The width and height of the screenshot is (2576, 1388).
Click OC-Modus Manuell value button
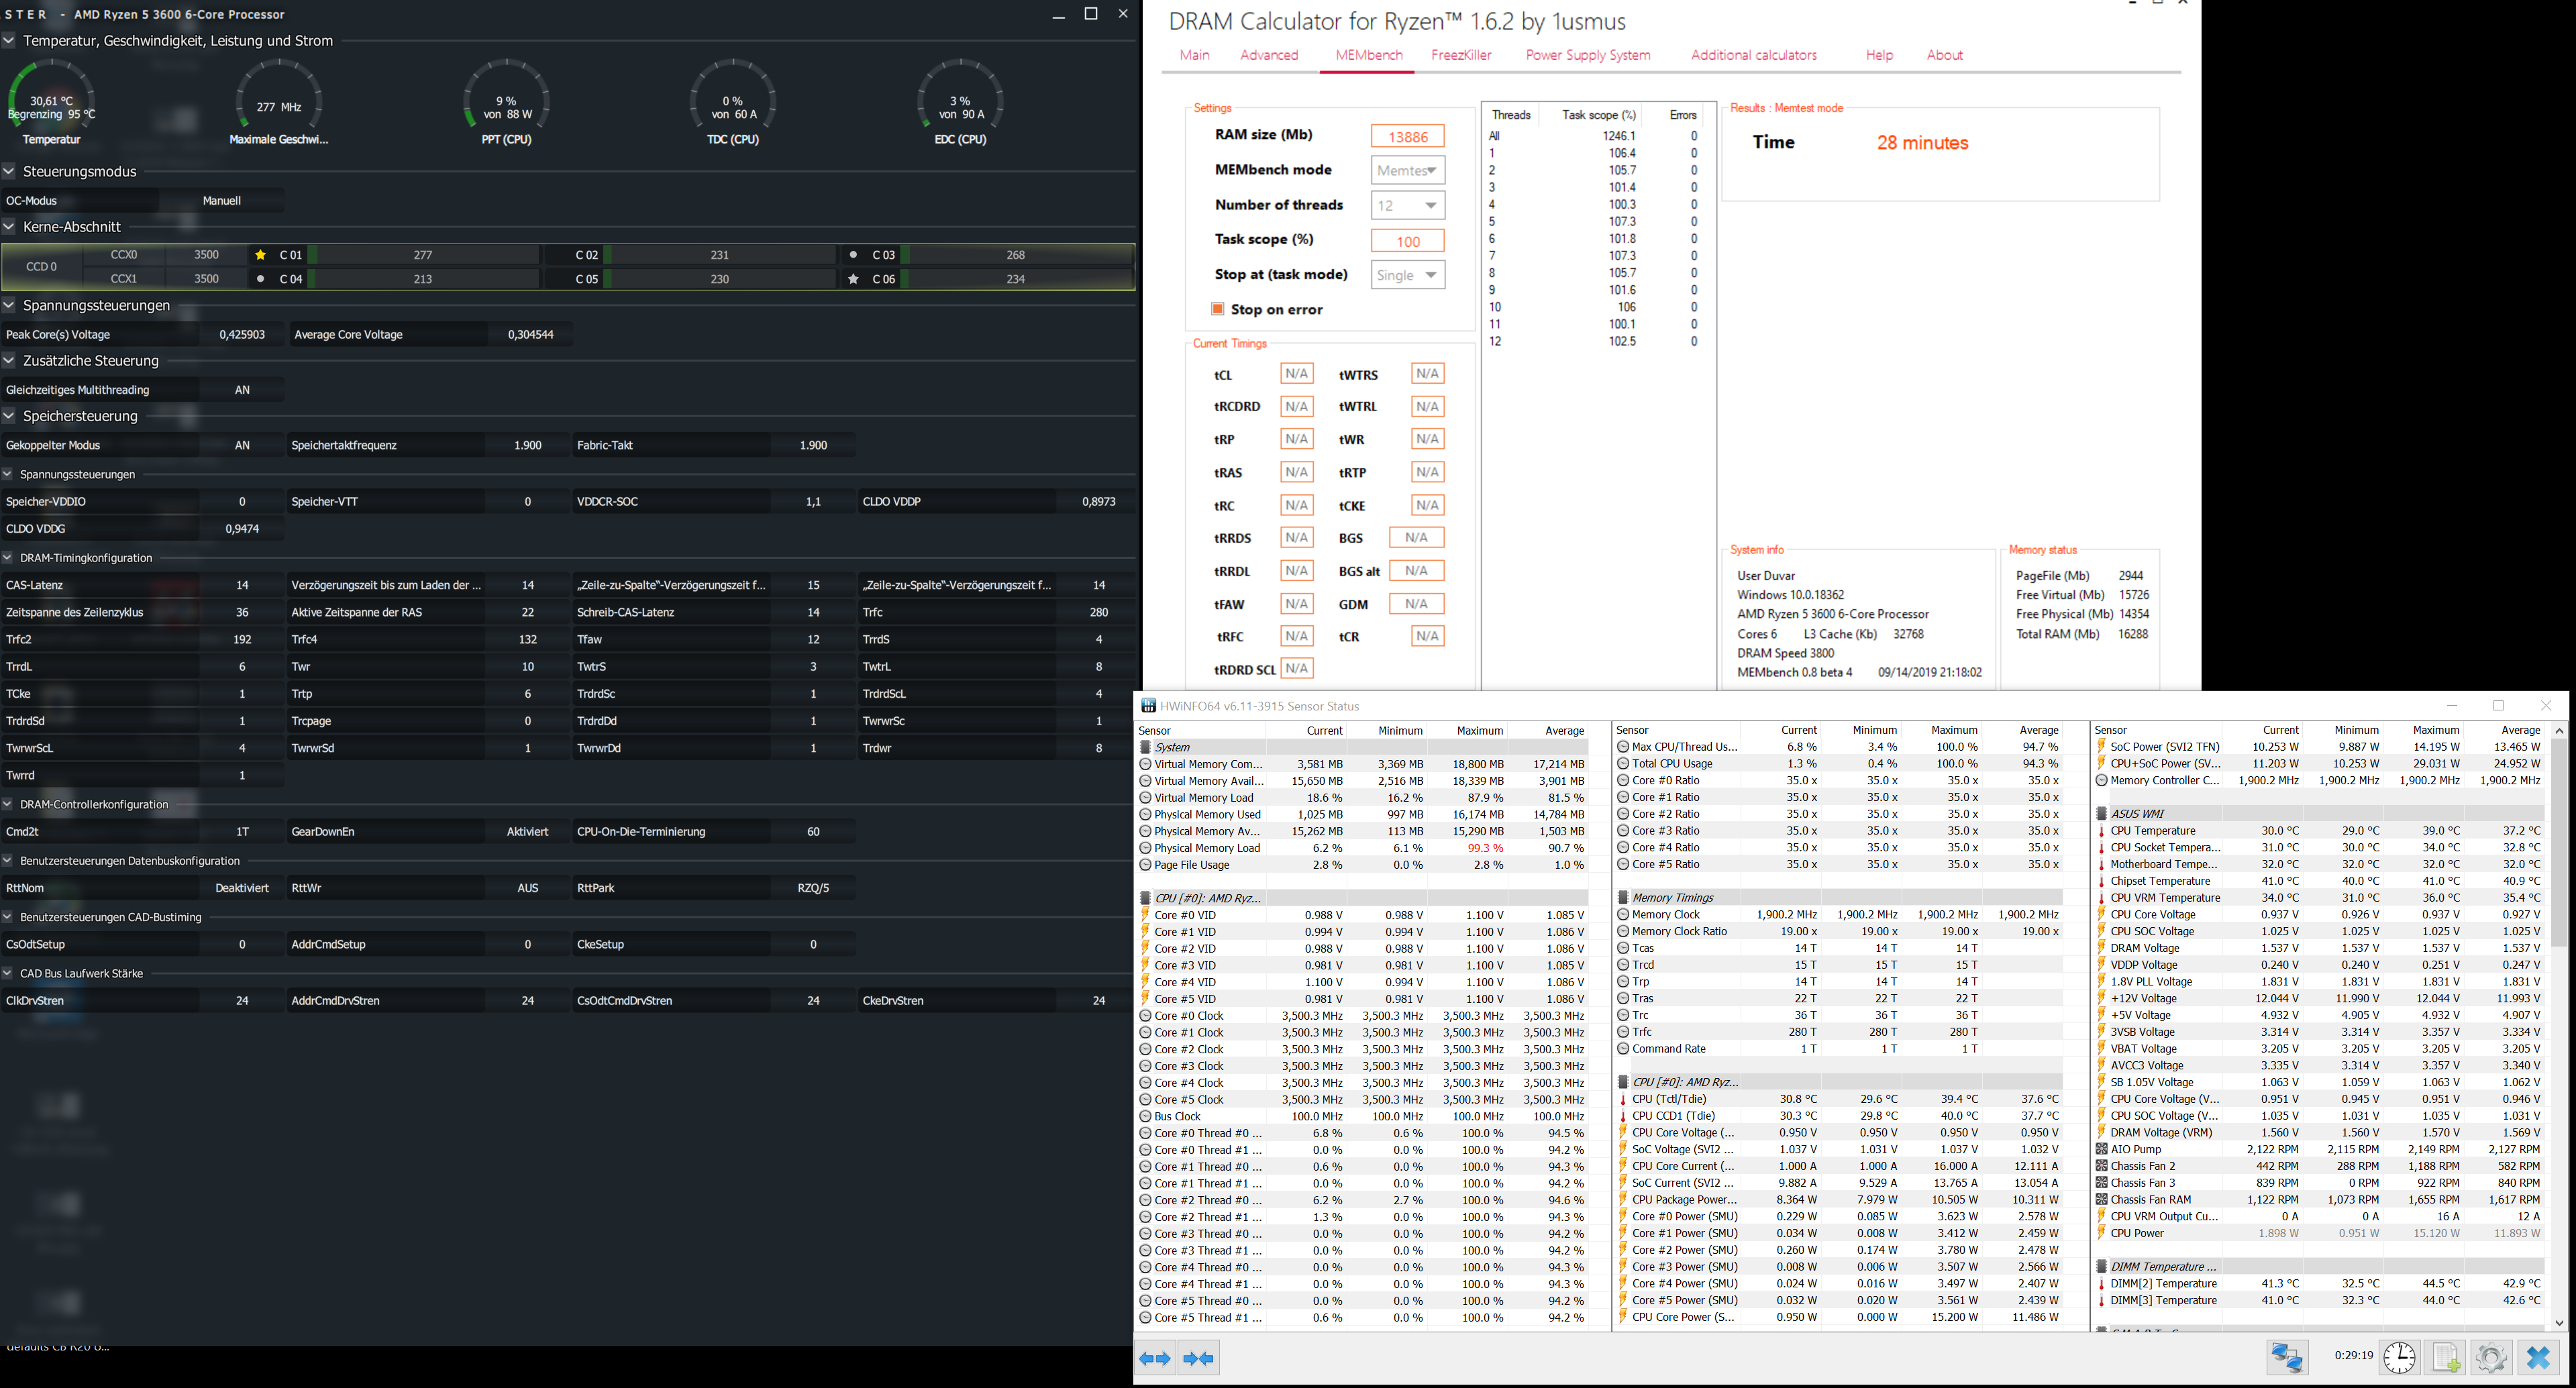point(222,200)
